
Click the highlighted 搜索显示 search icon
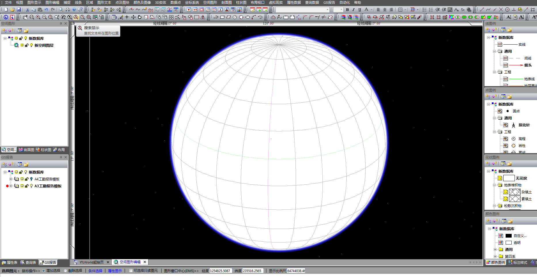point(76,17)
